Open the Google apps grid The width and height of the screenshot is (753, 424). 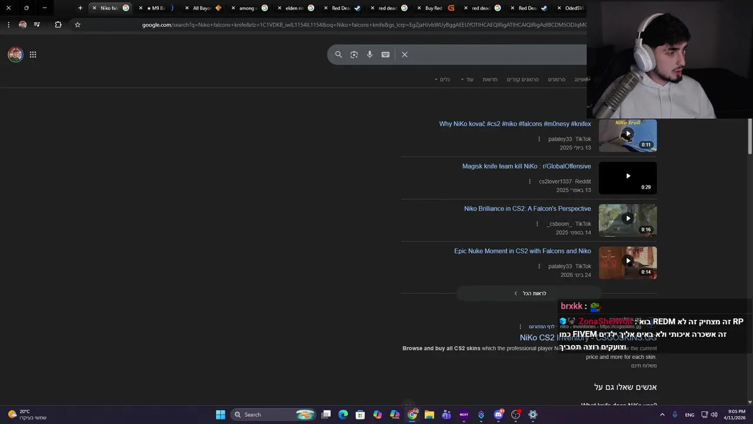pos(33,55)
